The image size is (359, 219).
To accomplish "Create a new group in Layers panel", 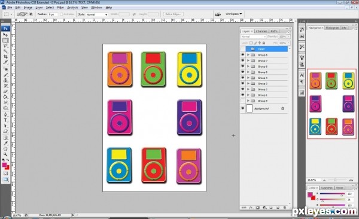I will 271,208.
